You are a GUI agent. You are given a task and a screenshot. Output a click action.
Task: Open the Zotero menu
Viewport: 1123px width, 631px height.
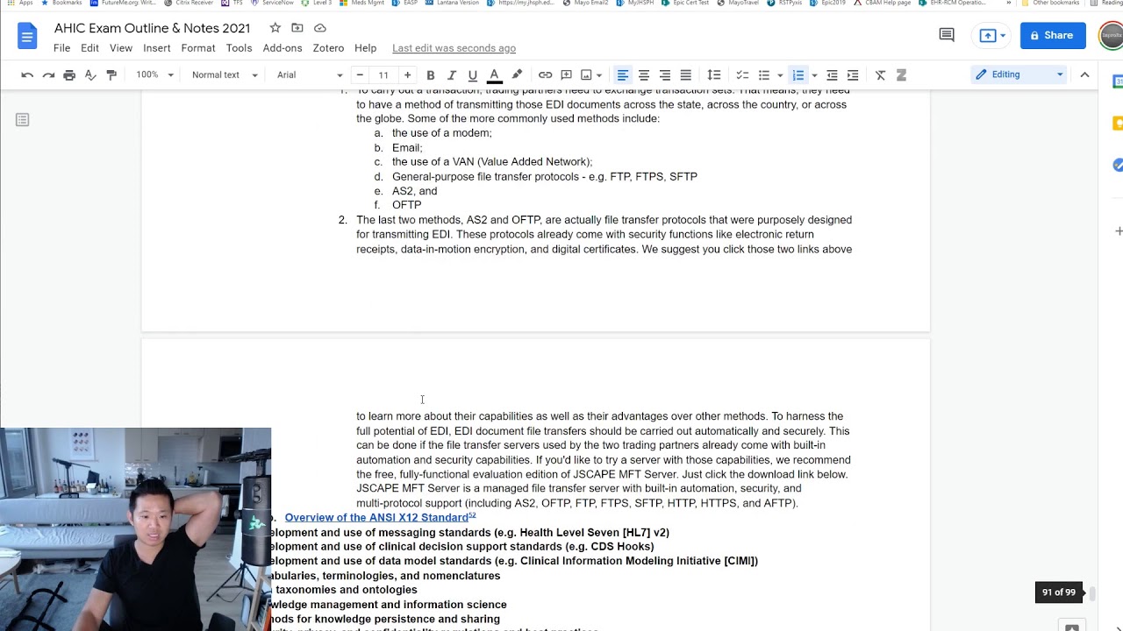(328, 48)
